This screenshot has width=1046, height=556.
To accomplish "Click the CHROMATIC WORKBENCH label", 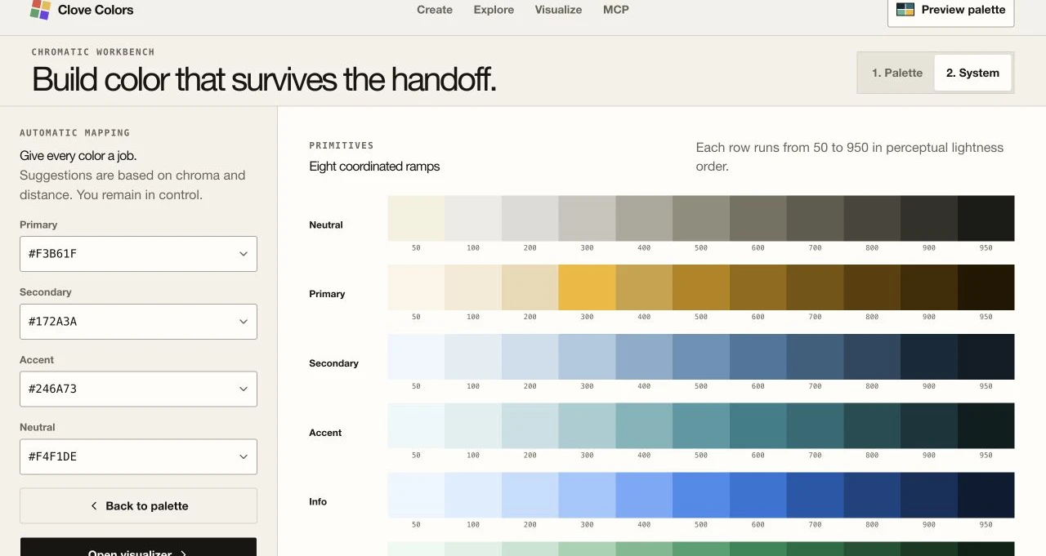I will [93, 51].
